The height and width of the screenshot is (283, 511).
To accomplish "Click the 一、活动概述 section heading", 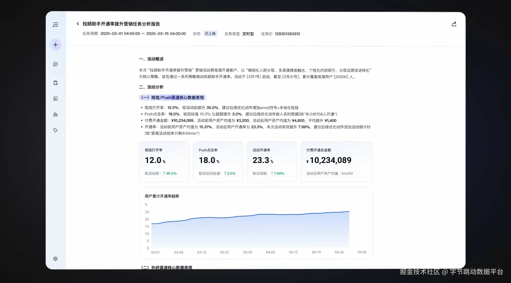I will point(151,59).
